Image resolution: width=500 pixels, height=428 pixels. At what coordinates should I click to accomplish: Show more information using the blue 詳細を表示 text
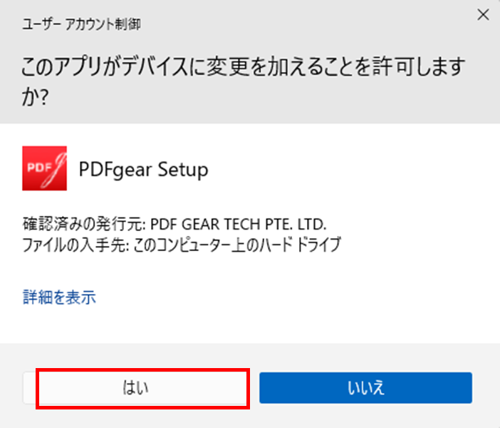(x=59, y=297)
